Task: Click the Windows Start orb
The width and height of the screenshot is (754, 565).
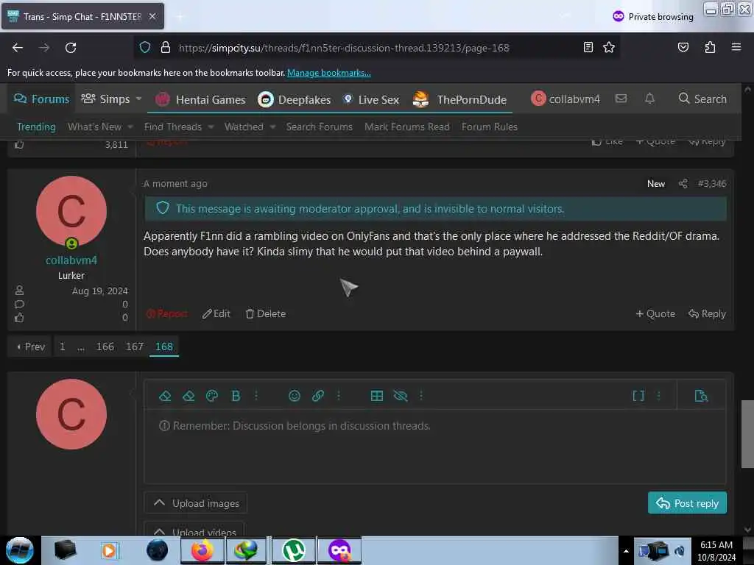Action: [19, 550]
